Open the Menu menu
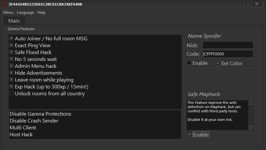Viewport: 266px width, 150px height. click(8, 12)
